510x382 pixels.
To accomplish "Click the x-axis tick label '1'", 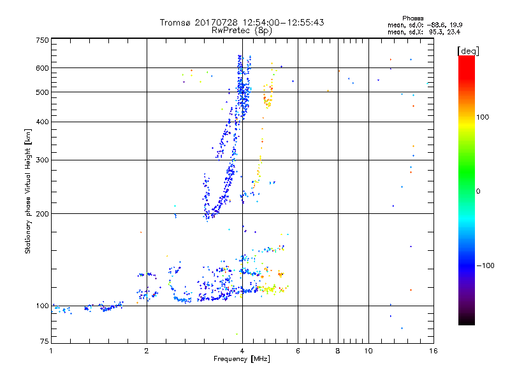I will (x=51, y=351).
